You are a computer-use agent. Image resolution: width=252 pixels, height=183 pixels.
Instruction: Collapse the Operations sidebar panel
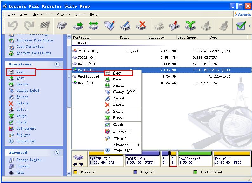coord(57,64)
